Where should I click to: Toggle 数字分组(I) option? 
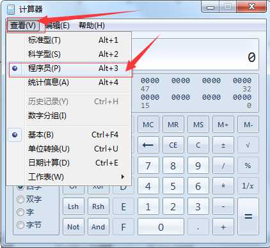tap(69, 116)
